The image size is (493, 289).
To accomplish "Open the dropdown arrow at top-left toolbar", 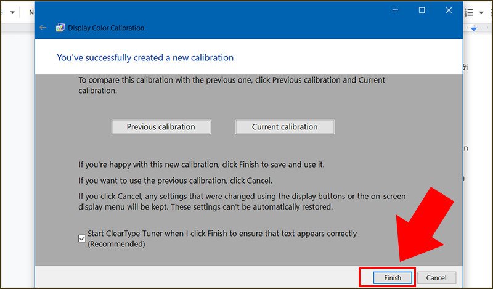I will pos(12,12).
